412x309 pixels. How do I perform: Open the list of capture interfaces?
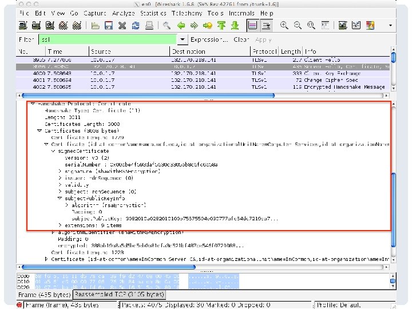click(x=23, y=26)
